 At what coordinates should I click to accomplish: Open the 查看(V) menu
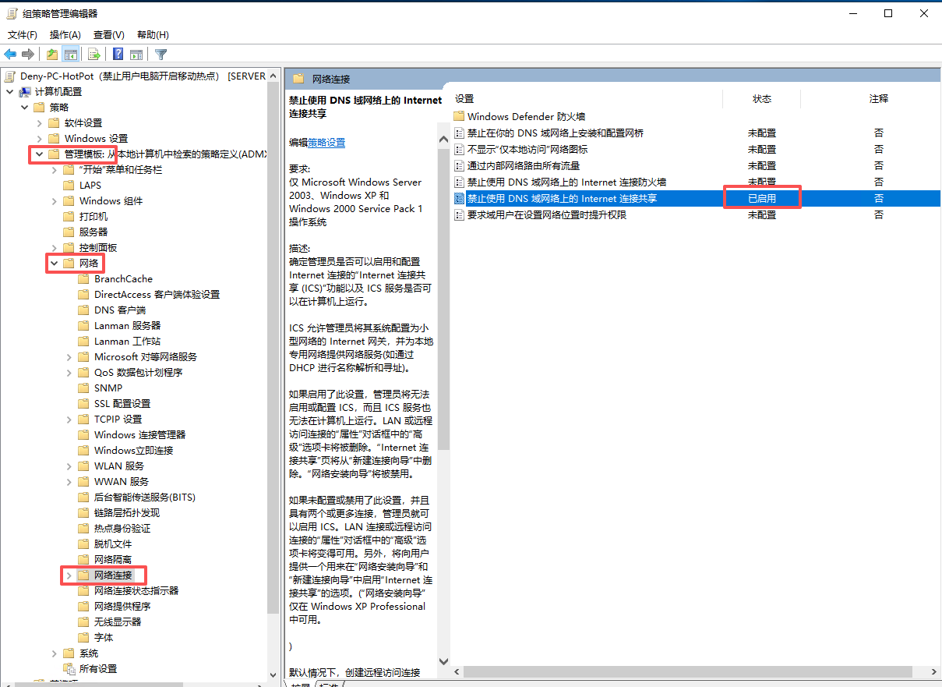tap(109, 34)
